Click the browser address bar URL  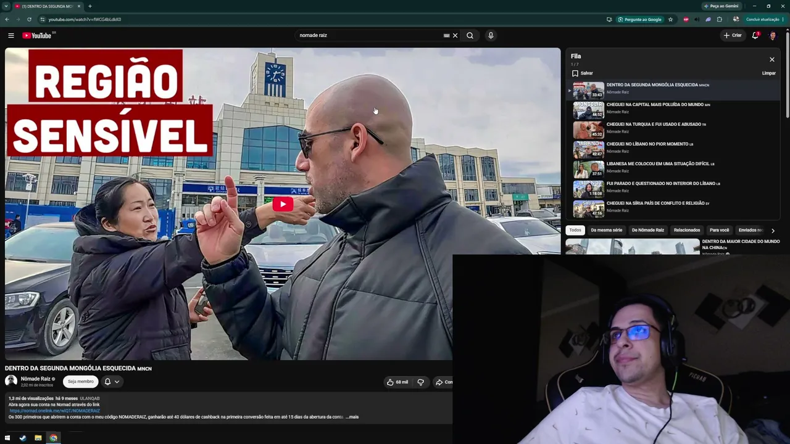coord(85,20)
